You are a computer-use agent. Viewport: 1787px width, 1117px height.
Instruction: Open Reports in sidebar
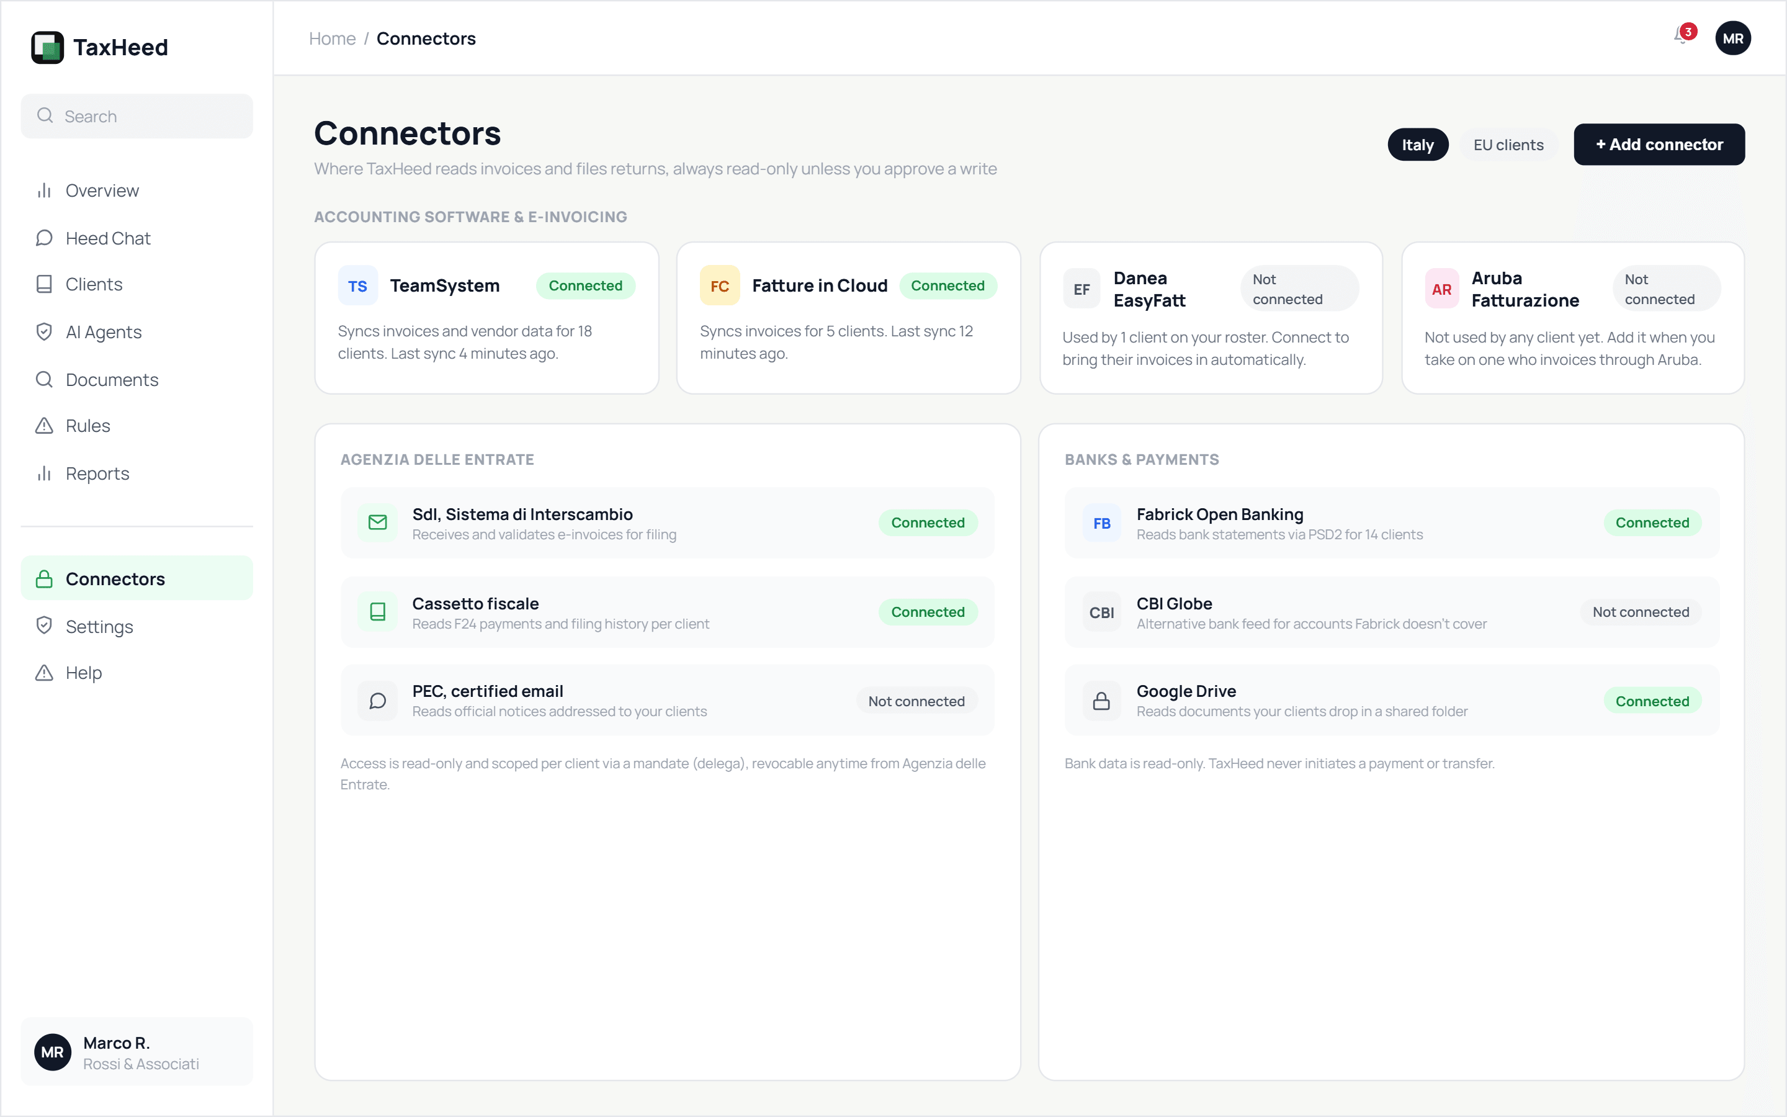[137, 473]
